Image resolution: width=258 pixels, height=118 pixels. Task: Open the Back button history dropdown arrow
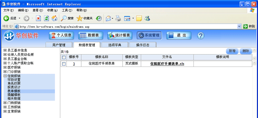tap(19, 18)
